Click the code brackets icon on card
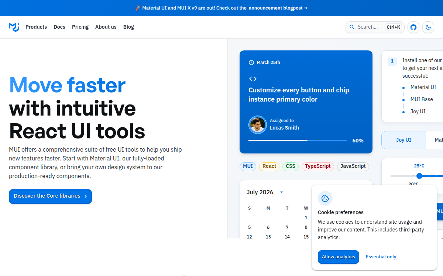The width and height of the screenshot is (443, 276). [253, 79]
